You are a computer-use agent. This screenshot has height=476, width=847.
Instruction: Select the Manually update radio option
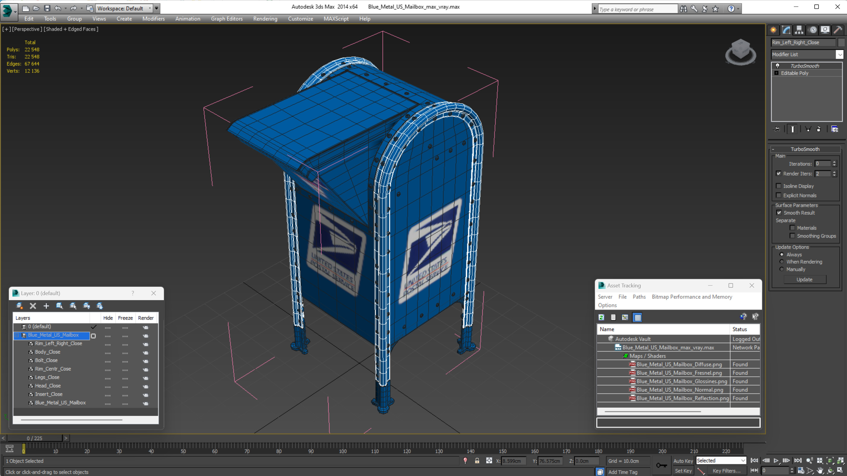pyautogui.click(x=782, y=269)
